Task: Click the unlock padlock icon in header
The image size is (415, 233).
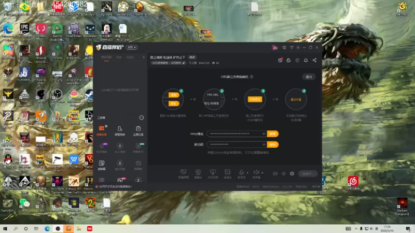Action: 288,60
